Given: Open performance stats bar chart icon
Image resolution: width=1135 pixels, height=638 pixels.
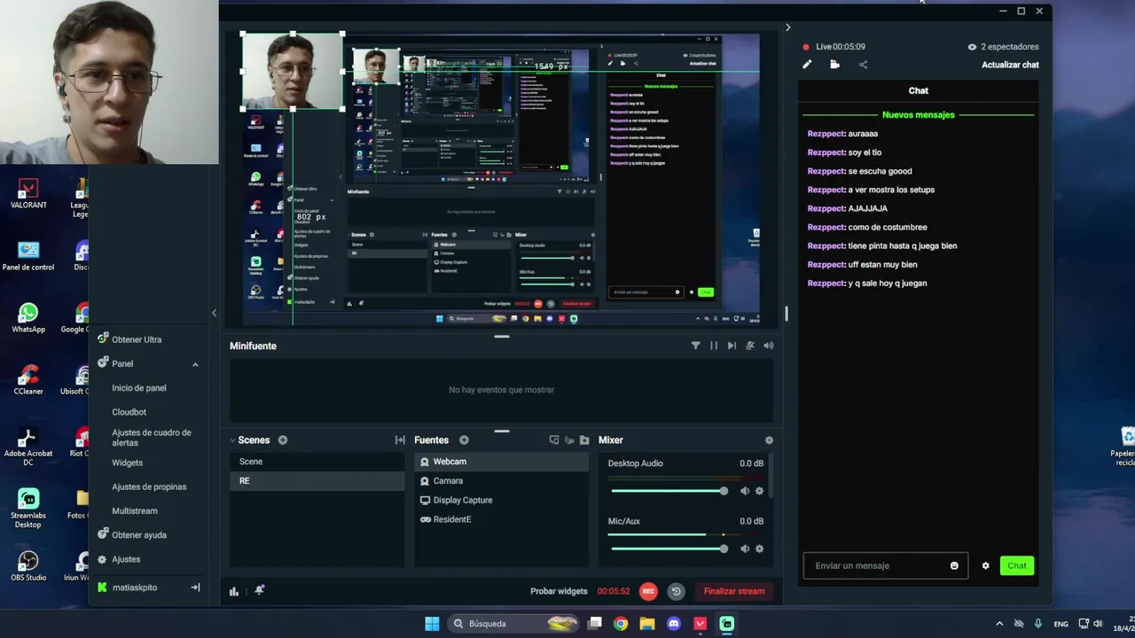Looking at the screenshot, I should pos(234,591).
